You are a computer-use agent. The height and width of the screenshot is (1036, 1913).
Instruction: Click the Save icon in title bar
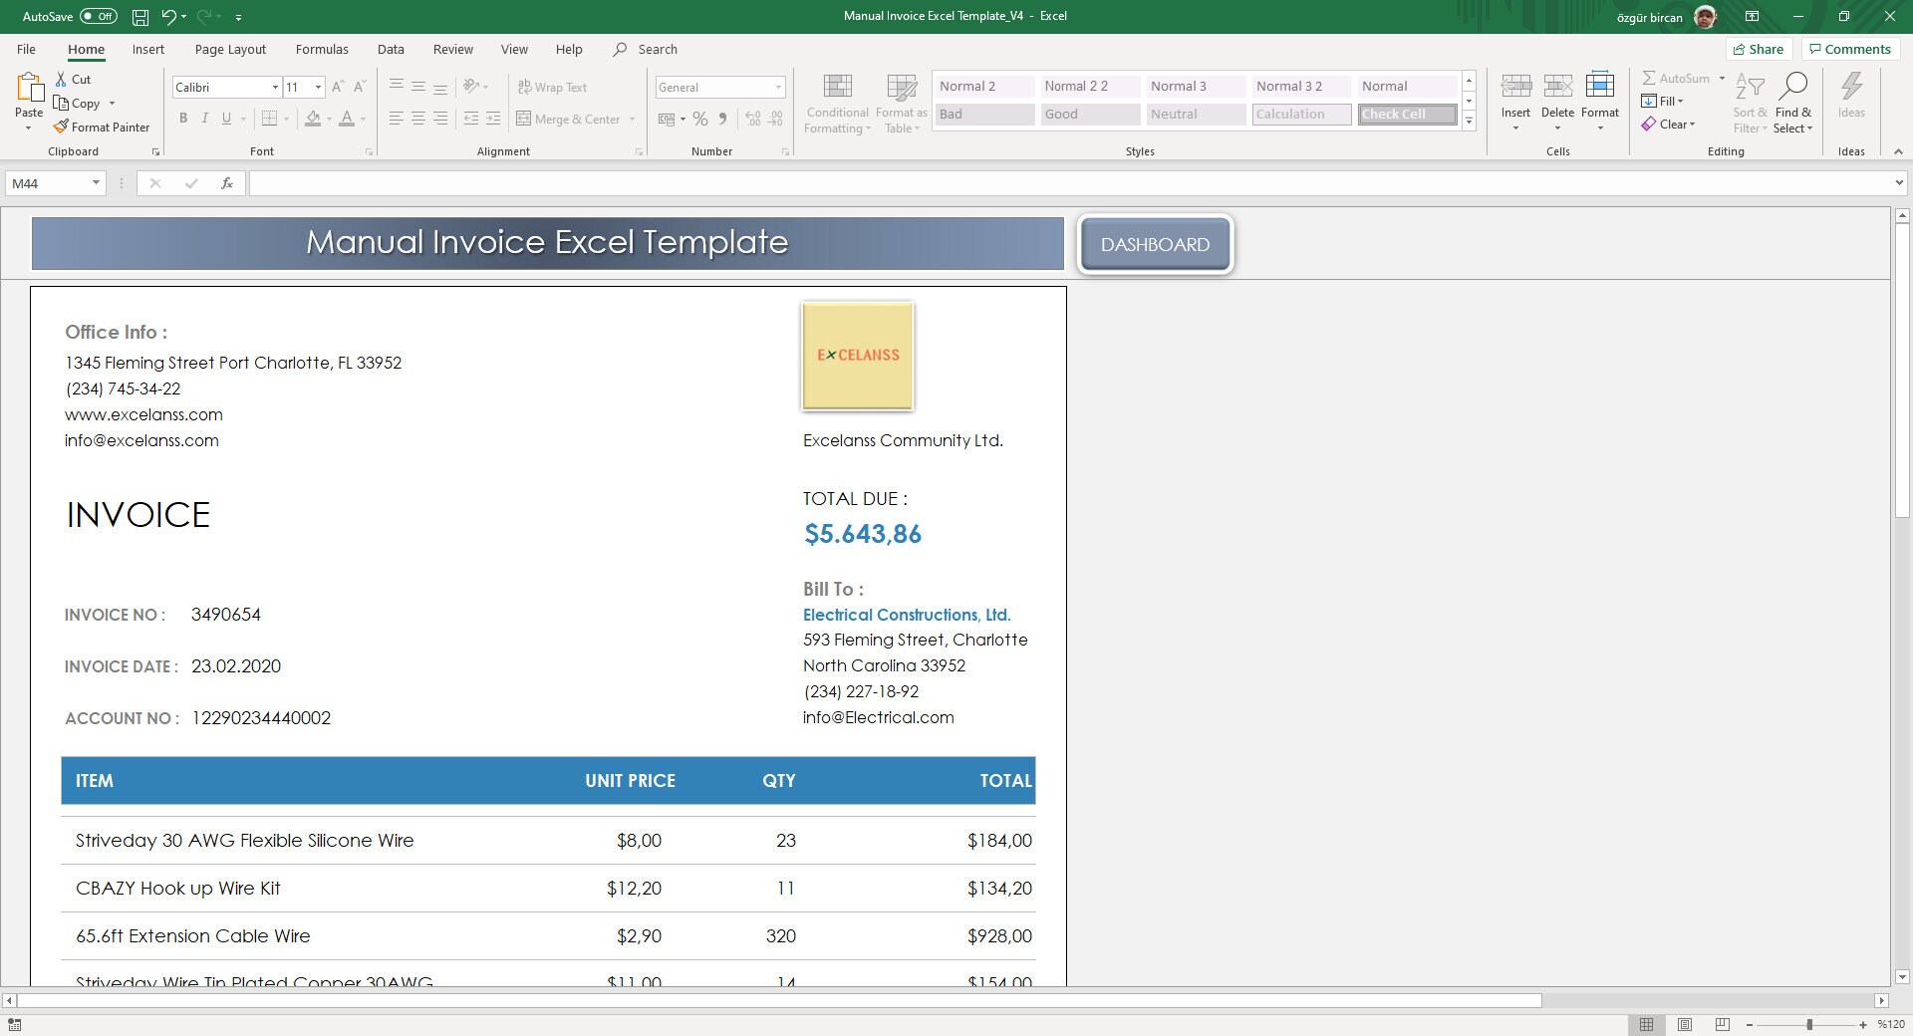point(140,17)
